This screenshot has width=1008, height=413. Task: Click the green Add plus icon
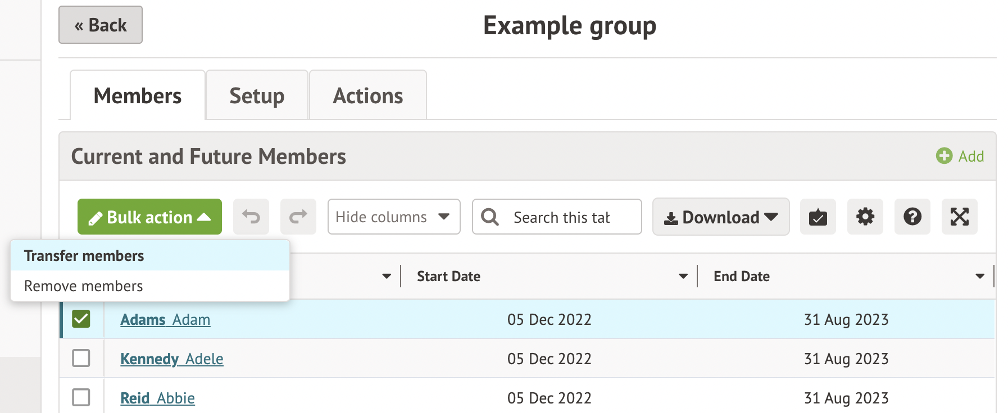(944, 156)
